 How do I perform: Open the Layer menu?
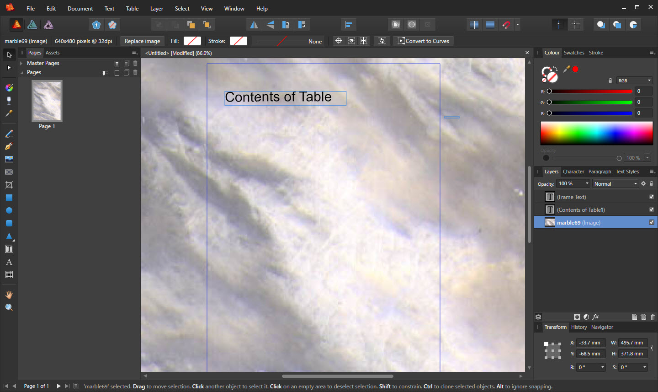pyautogui.click(x=156, y=8)
